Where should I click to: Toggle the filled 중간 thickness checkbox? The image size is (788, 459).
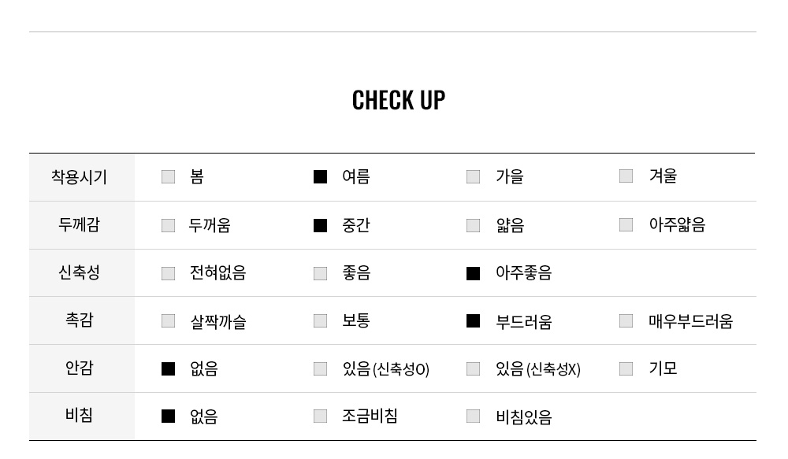coord(320,225)
